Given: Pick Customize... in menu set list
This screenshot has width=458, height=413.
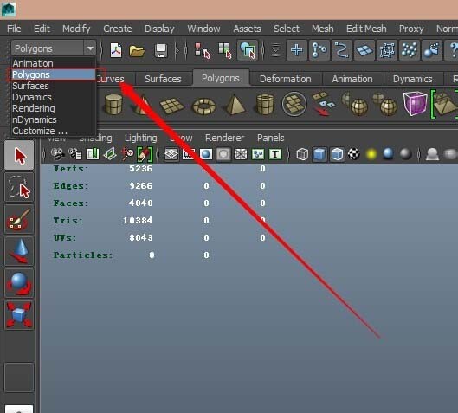Looking at the screenshot, I should (40, 131).
